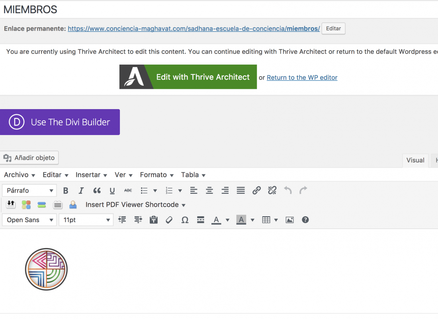Open the Ver menu
Viewport: 438px width, 319px height.
pyautogui.click(x=123, y=175)
